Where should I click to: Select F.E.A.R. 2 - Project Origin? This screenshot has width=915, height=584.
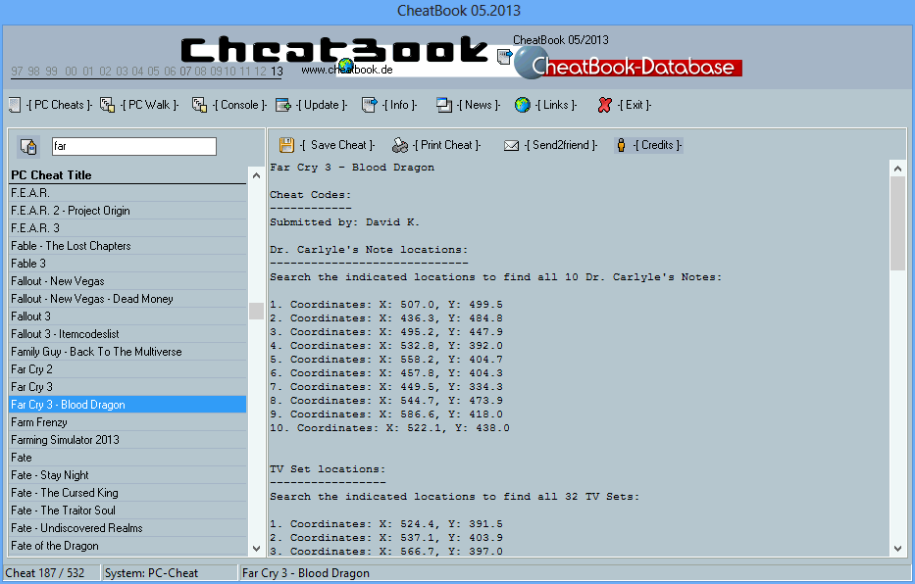click(x=127, y=211)
